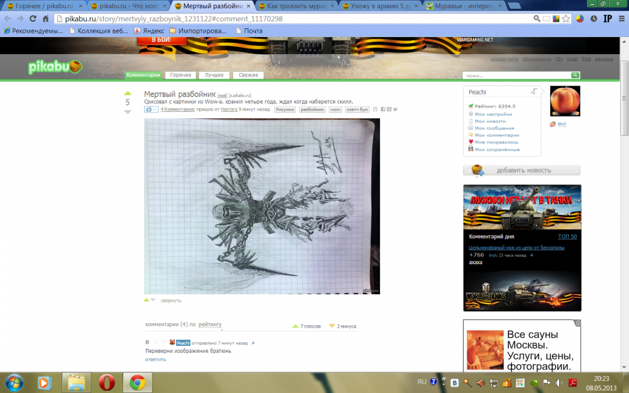Open author Horrorx profile link
Screen dimensions: 629x393
[229, 109]
